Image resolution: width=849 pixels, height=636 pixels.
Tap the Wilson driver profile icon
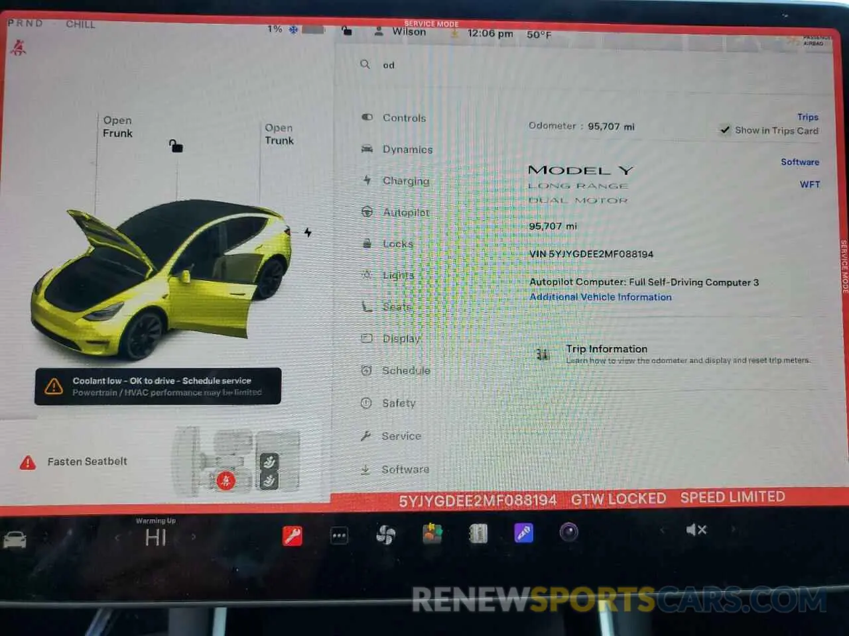(379, 31)
